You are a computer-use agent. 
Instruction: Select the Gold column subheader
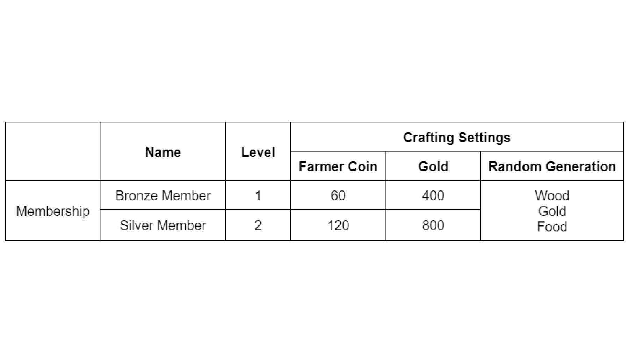433,166
